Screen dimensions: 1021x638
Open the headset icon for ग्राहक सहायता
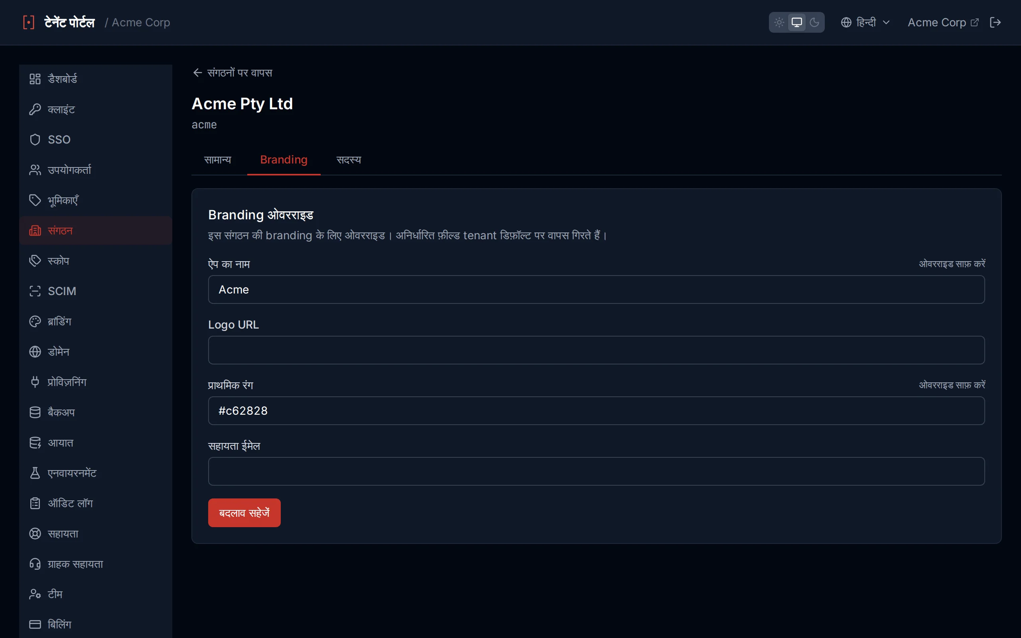(x=35, y=564)
